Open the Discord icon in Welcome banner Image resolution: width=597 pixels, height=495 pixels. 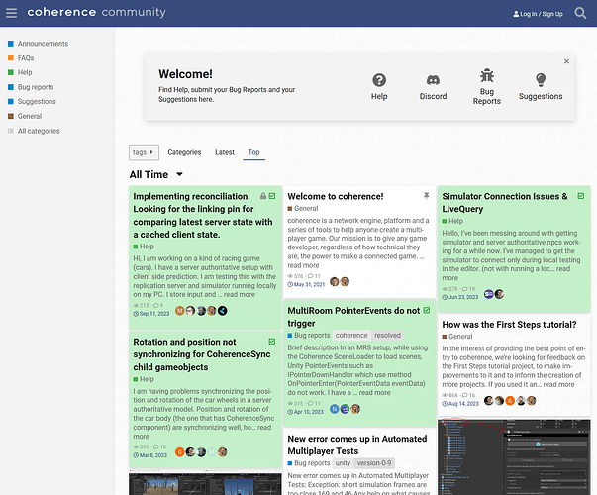(433, 80)
